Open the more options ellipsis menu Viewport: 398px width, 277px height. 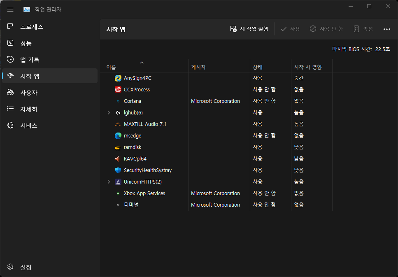386,29
